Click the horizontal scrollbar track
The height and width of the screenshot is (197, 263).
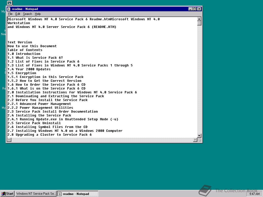click(x=103, y=140)
